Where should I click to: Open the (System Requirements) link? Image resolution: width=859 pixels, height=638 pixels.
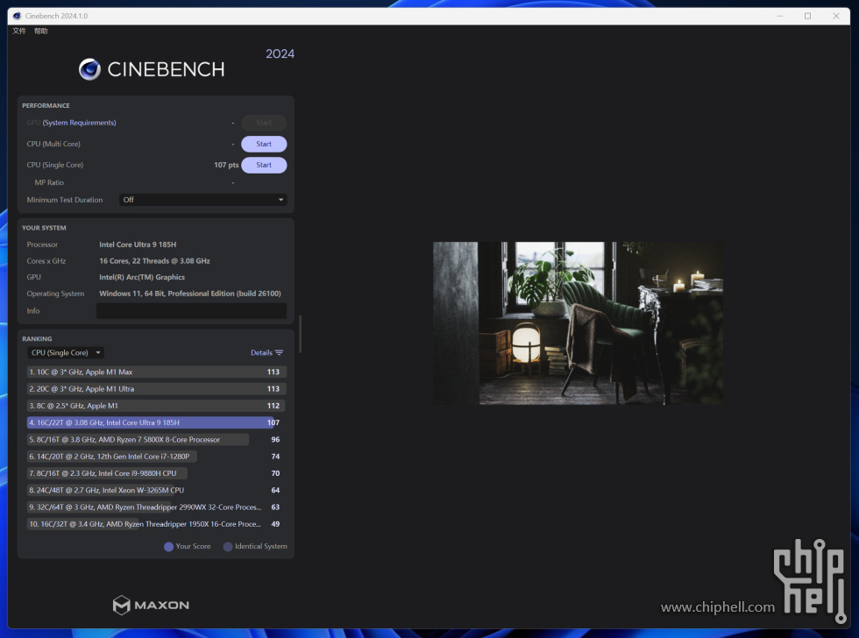80,123
